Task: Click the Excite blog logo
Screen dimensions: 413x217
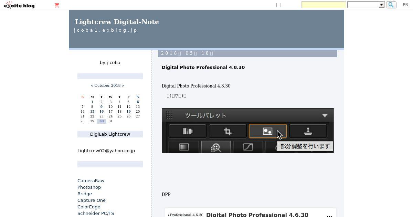Action: (x=19, y=5)
